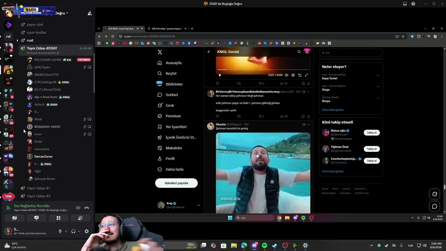Open the Obezim video thumbnail
The width and height of the screenshot is (446, 251).
pyautogui.click(x=263, y=173)
